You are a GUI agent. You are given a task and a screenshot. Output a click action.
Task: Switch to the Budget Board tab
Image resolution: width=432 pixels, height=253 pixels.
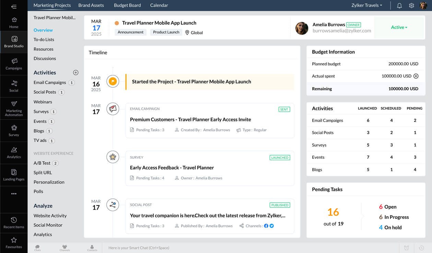tap(127, 5)
